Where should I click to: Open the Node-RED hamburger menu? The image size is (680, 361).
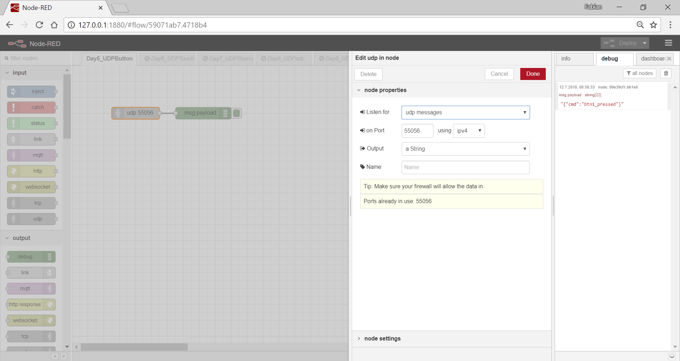coord(668,43)
